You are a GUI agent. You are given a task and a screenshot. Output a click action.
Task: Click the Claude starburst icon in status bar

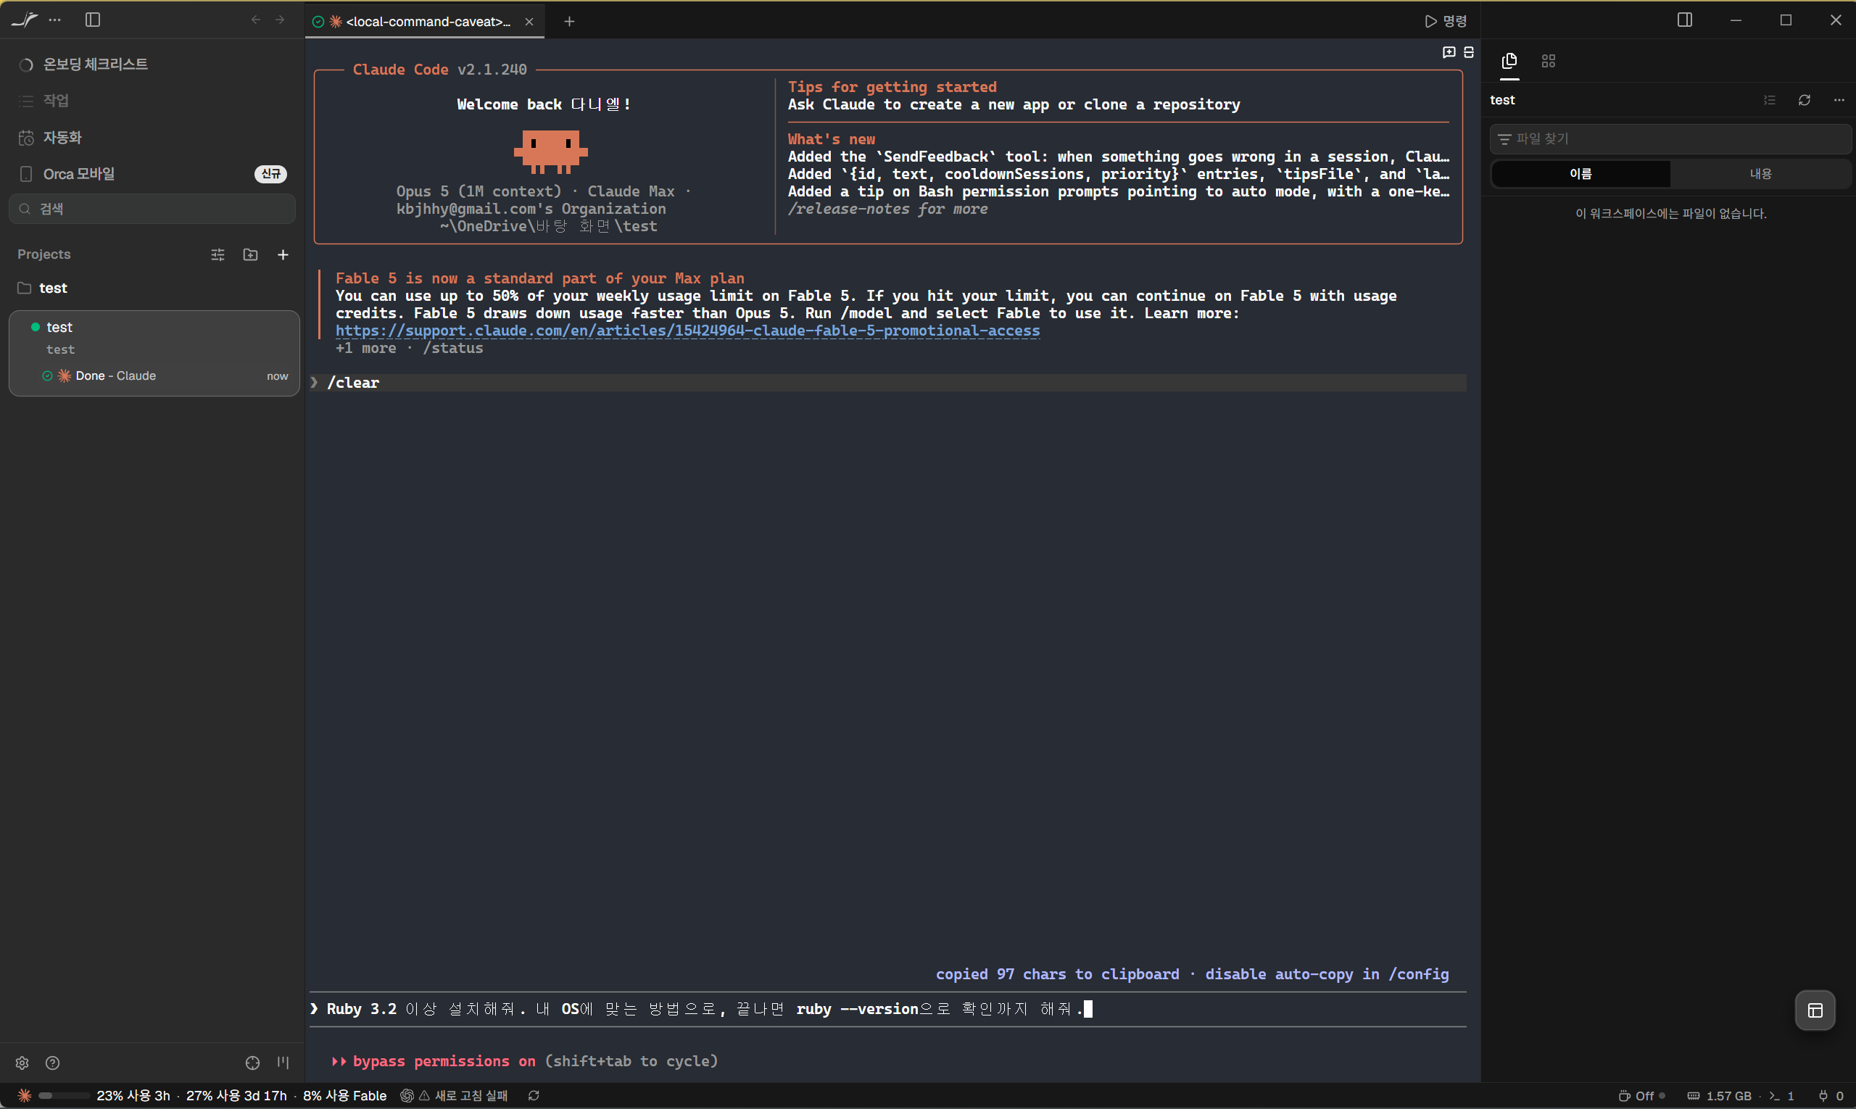point(25,1096)
